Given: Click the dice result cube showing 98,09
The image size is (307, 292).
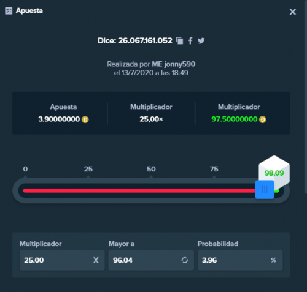Looking at the screenshot, I should [274, 173].
